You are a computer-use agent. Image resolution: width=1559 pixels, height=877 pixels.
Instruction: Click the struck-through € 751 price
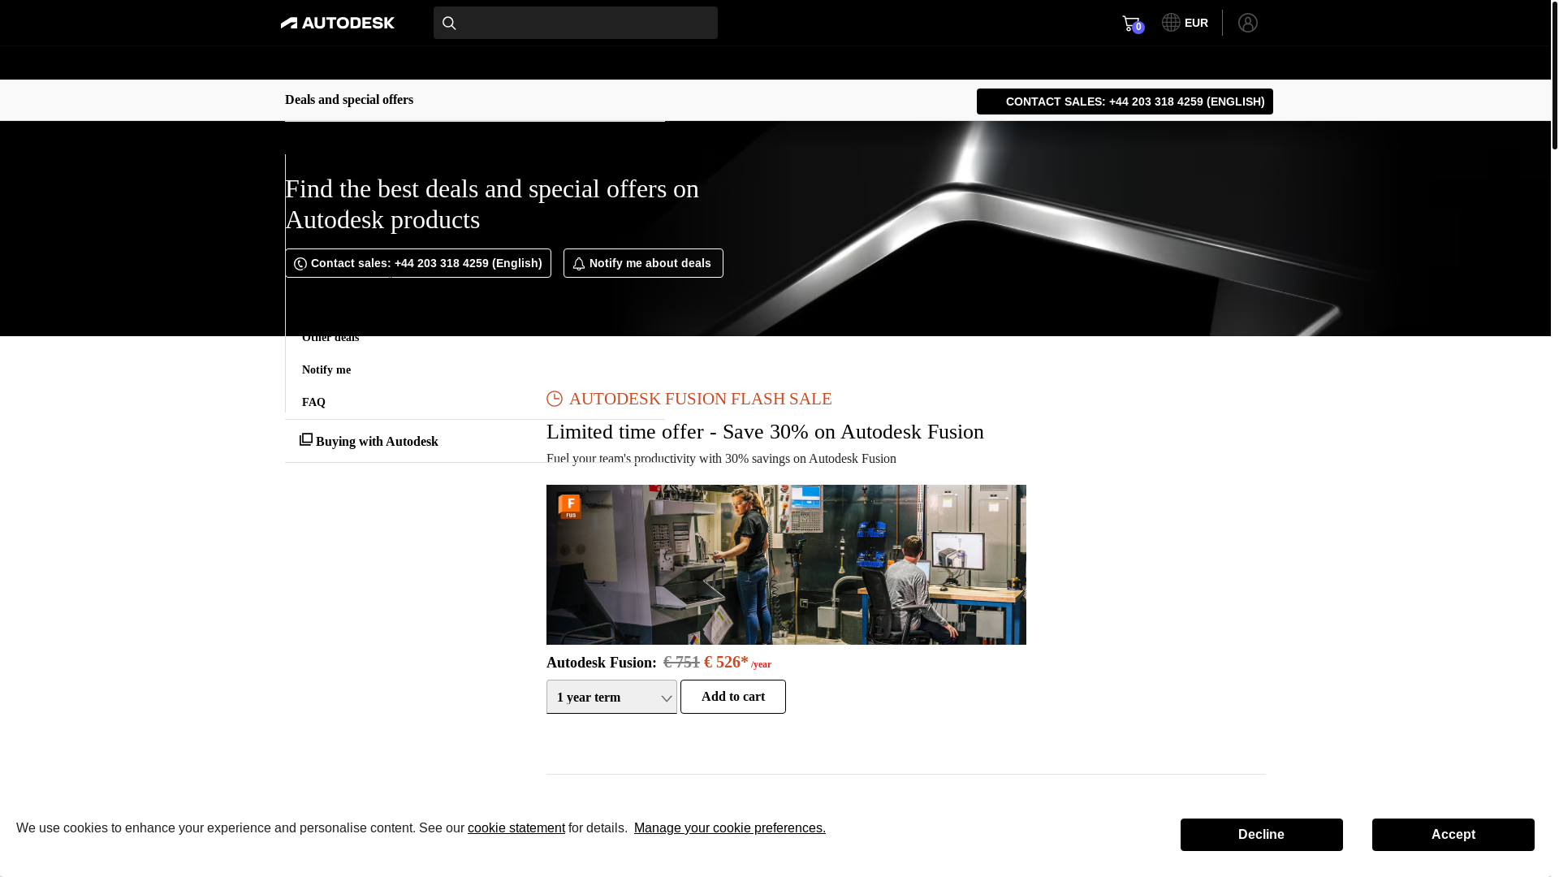point(681,663)
